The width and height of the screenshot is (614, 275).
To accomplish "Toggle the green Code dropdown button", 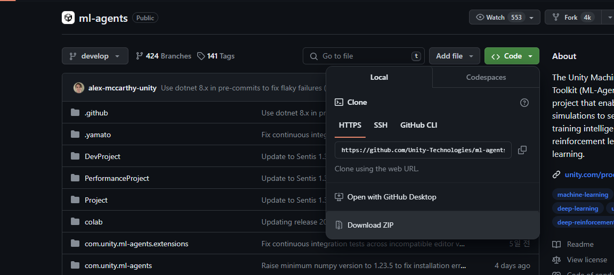I will [512, 56].
